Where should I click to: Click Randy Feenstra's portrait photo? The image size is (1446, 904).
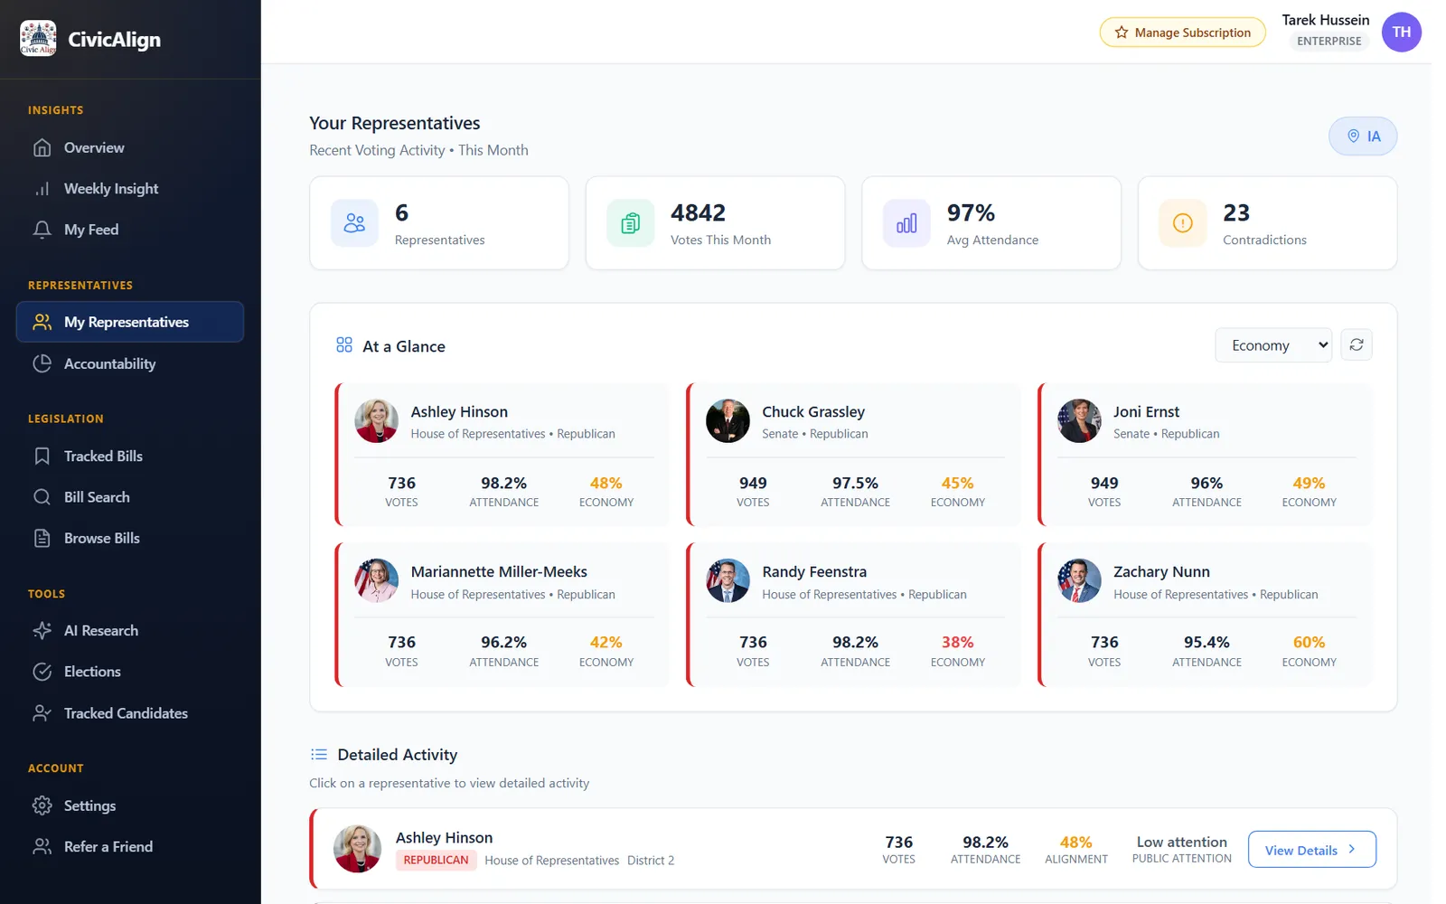coord(728,580)
